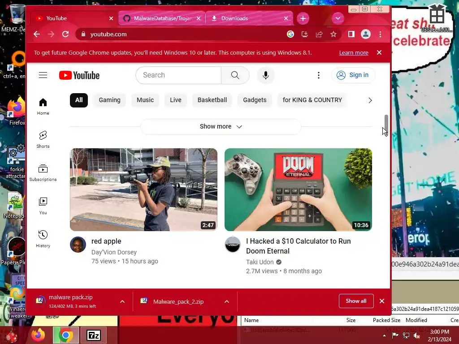The width and height of the screenshot is (459, 344).
Task: Bookmark this page with the star icon
Action: (x=333, y=34)
